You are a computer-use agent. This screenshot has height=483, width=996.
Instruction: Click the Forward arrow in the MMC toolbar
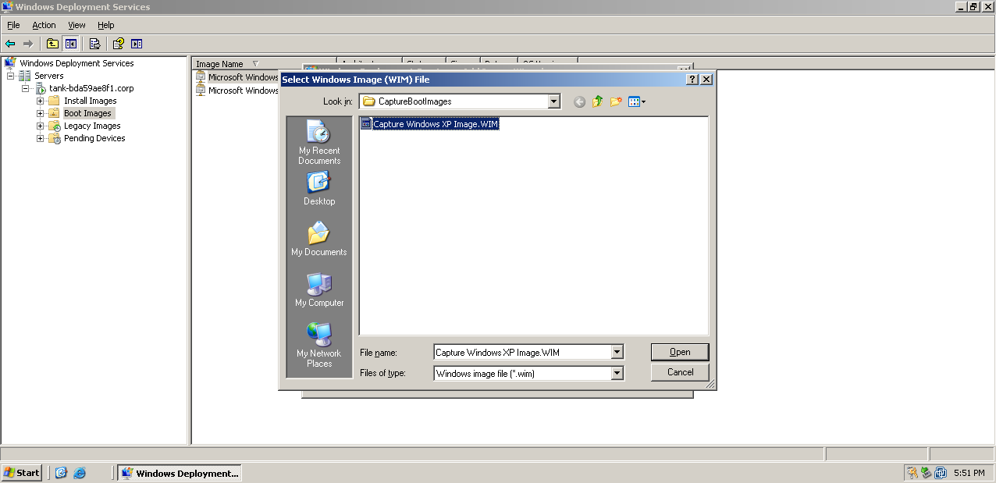(x=28, y=44)
